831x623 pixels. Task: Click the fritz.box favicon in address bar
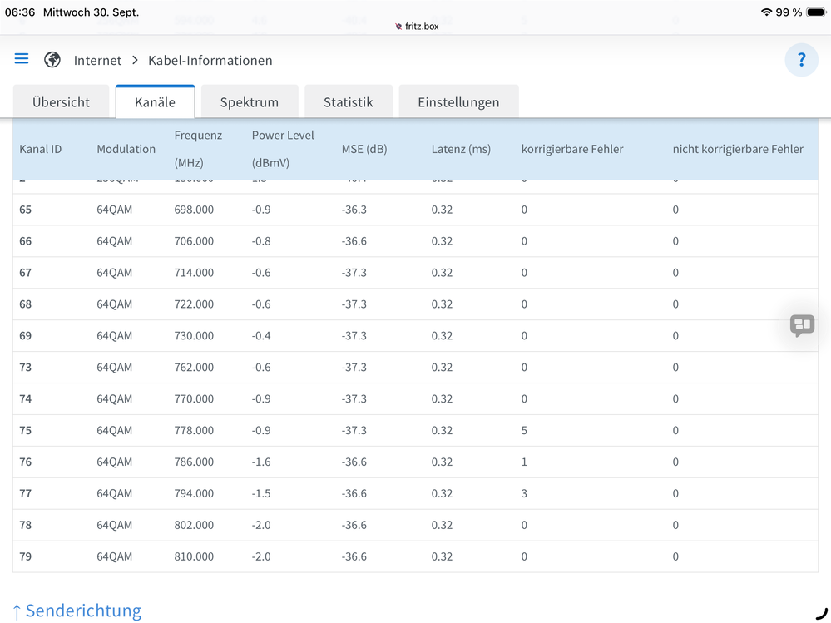pos(398,26)
